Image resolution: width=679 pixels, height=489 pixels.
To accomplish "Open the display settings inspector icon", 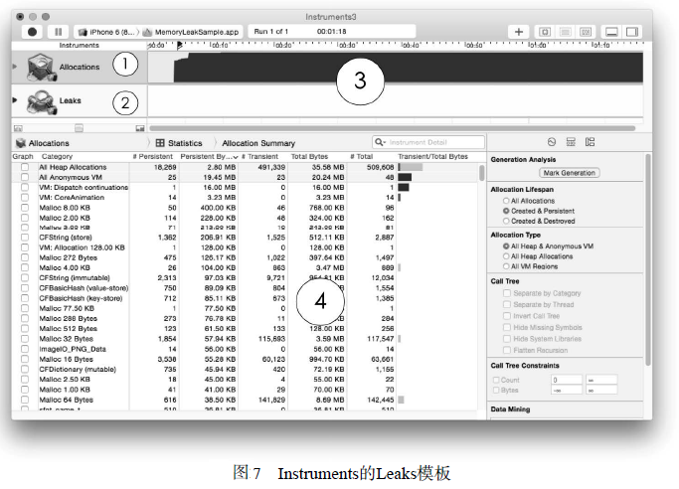I will coord(571,143).
